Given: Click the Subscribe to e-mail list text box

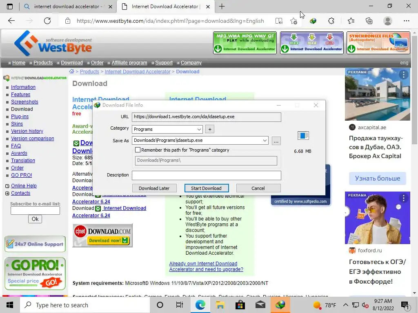Looking at the screenshot, I should (x=35, y=211).
